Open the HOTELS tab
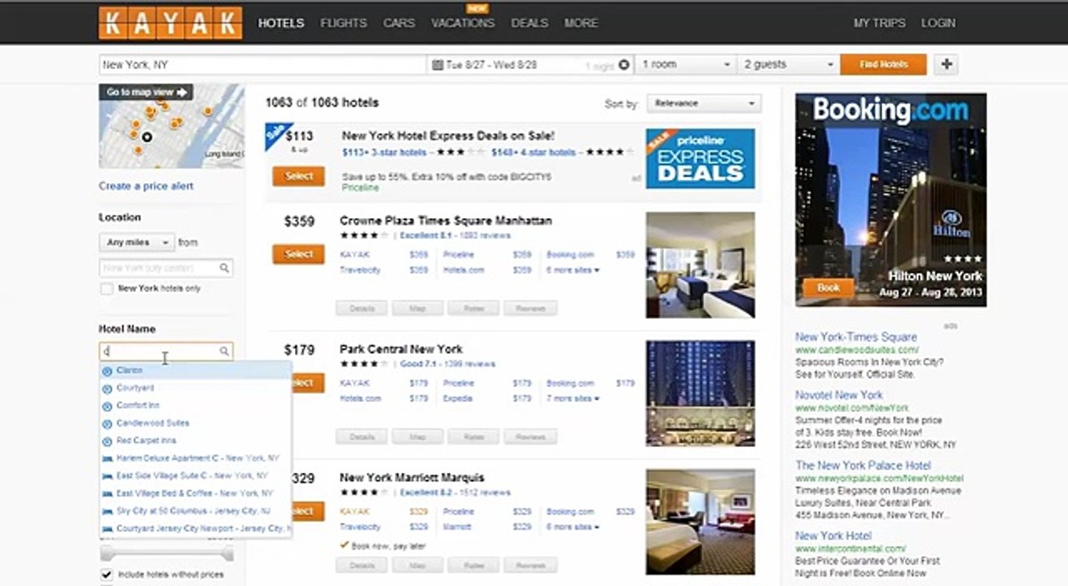Image resolution: width=1068 pixels, height=586 pixels. pos(281,23)
